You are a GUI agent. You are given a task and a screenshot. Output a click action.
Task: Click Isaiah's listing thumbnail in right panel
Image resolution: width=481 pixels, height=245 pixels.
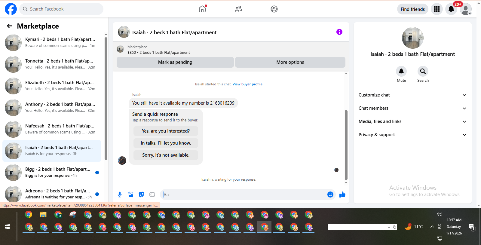(412, 38)
